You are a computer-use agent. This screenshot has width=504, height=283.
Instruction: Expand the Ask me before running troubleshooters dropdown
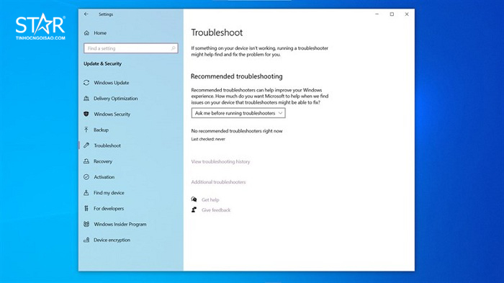[x=238, y=113]
